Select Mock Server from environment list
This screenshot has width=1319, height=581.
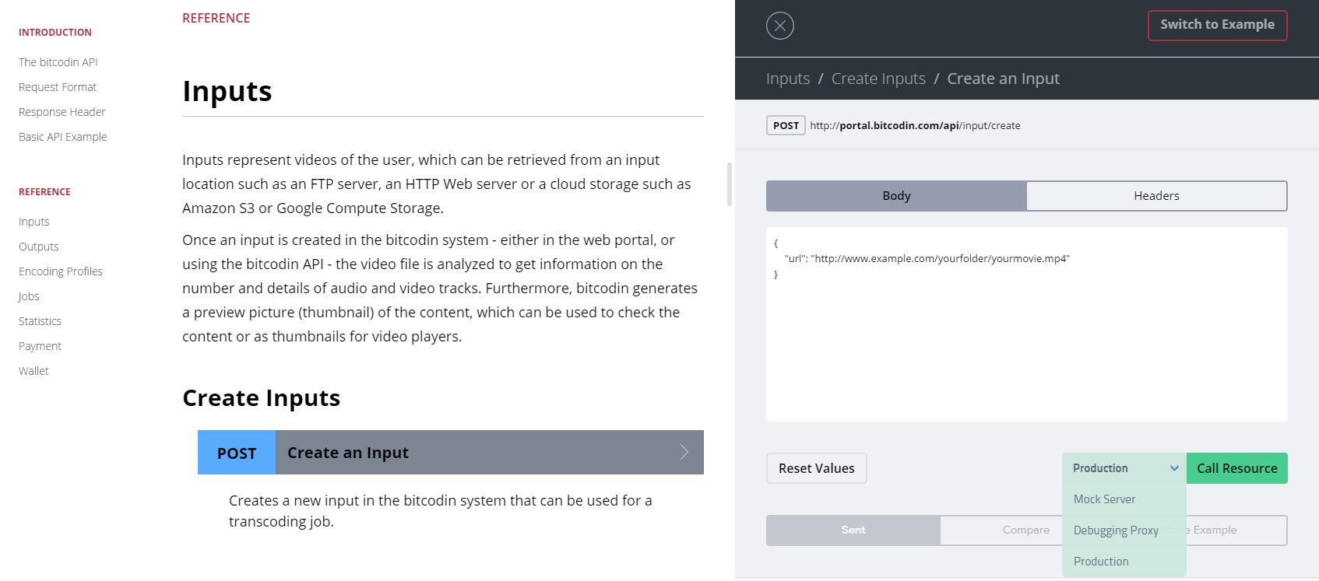point(1104,499)
